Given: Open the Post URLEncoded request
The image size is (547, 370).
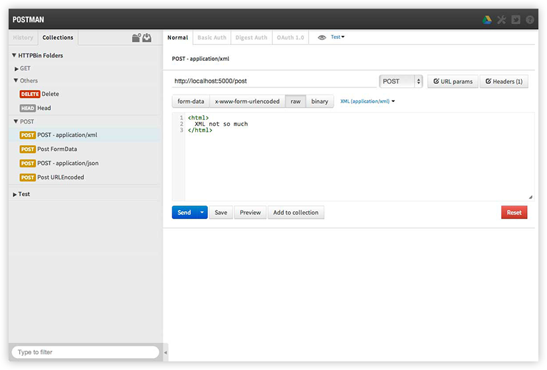Looking at the screenshot, I should 61,177.
